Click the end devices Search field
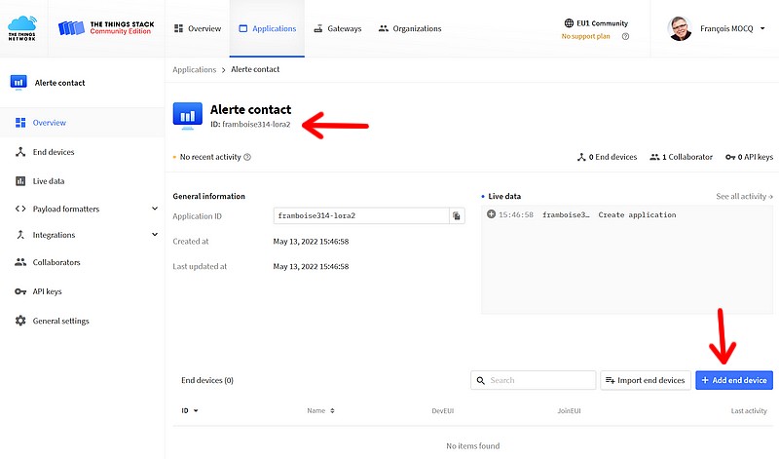The image size is (779, 459). coord(533,380)
